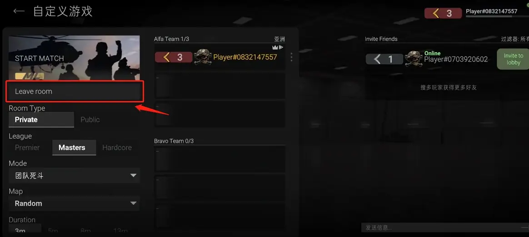Click the skull avatar of Player#0832147557 in Alfa Team
This screenshot has height=237, width=529.
(203, 57)
